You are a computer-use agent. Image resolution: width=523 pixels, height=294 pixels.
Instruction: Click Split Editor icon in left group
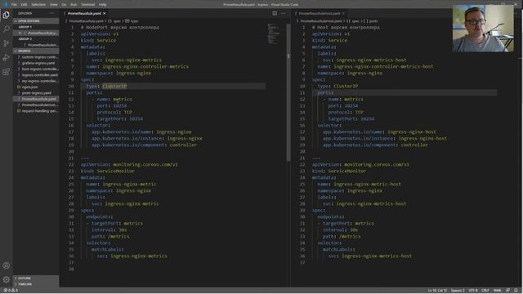(275, 13)
